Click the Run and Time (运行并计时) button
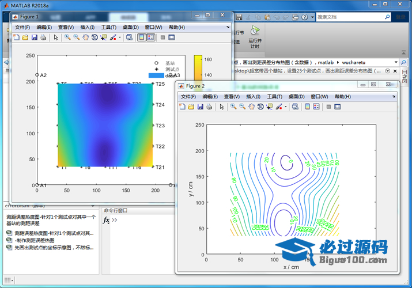Screen dimensions: 412x288 click(255, 37)
